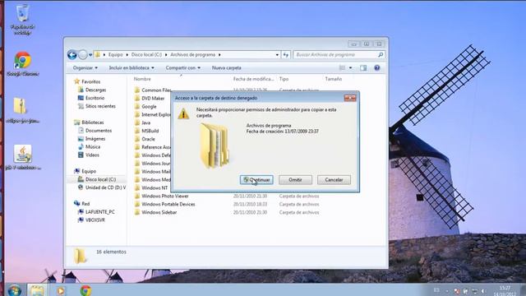Toggle the preview pane icon
Screen dimensions: 526x296
[x=363, y=68]
